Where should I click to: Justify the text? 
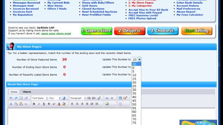[x=87, y=104]
